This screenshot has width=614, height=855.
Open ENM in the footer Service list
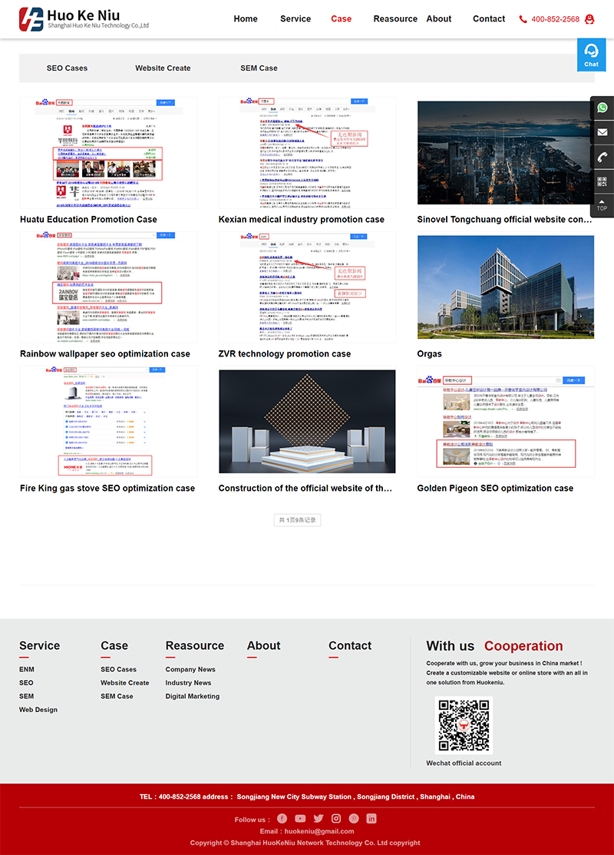coord(27,669)
